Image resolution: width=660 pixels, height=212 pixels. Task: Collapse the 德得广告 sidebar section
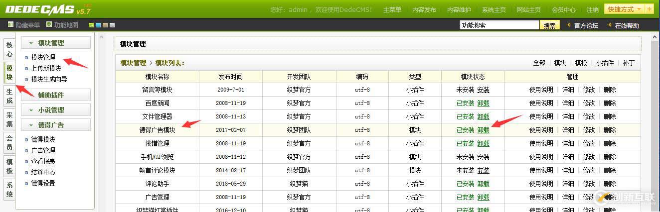[x=56, y=125]
